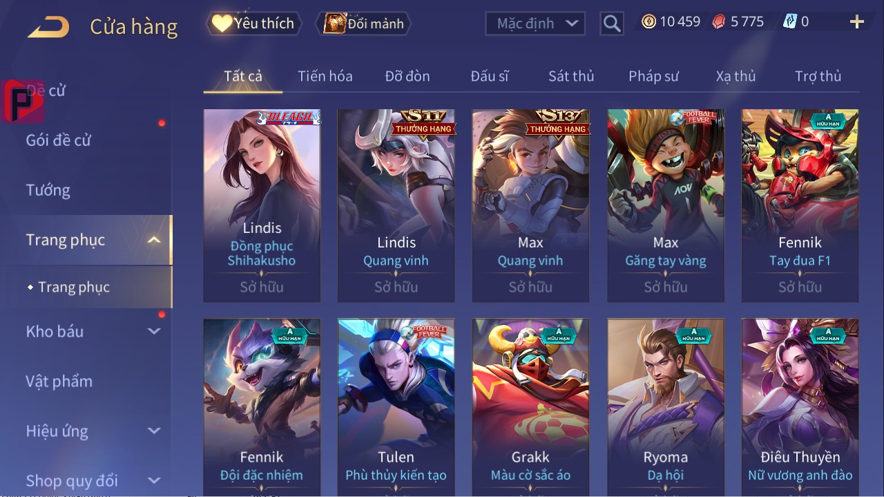This screenshot has height=497, width=884.
Task: Tap the red ruby currency icon
Action: pos(720,22)
